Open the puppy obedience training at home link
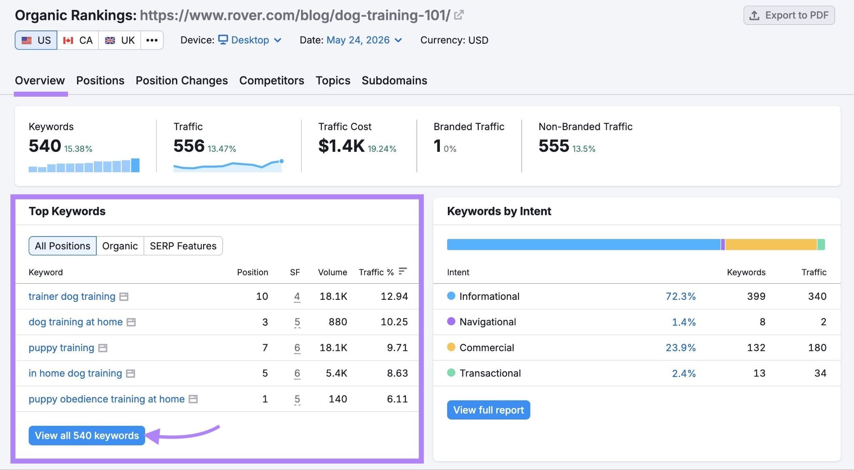This screenshot has height=470, width=854. click(x=106, y=399)
